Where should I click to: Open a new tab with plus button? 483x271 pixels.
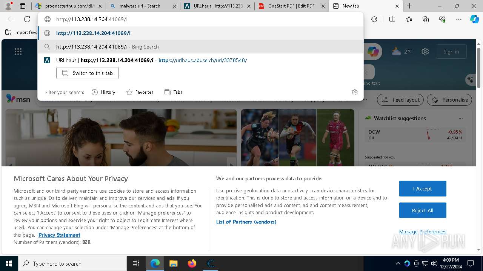pos(410,6)
